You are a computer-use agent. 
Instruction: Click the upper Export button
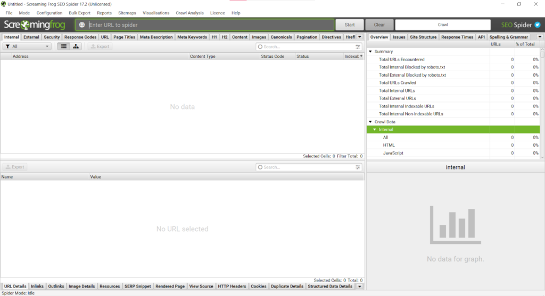click(x=100, y=46)
